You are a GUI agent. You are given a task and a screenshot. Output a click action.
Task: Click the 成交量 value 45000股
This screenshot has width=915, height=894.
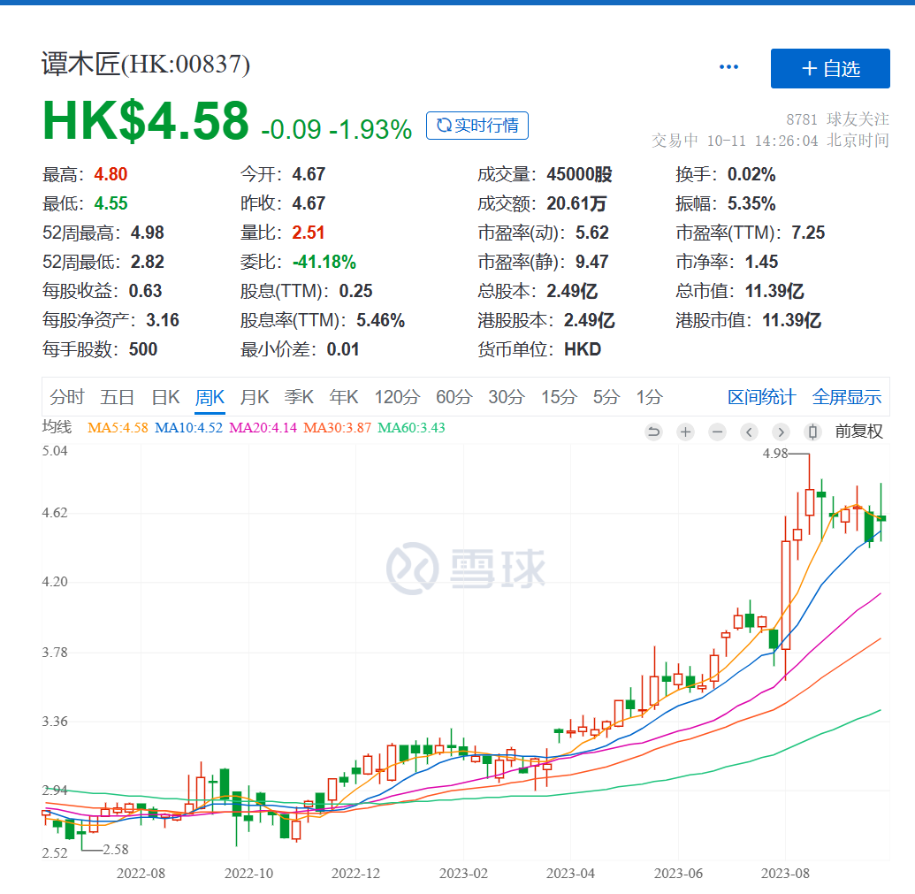pos(579,174)
